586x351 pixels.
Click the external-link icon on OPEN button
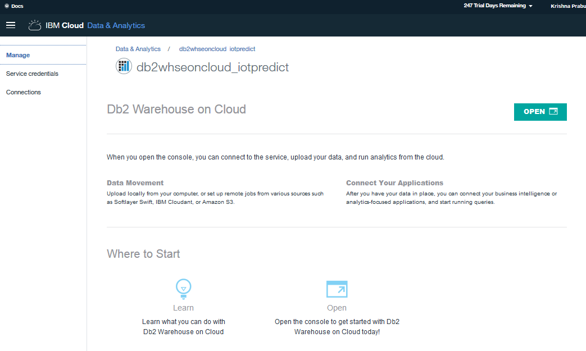click(553, 111)
